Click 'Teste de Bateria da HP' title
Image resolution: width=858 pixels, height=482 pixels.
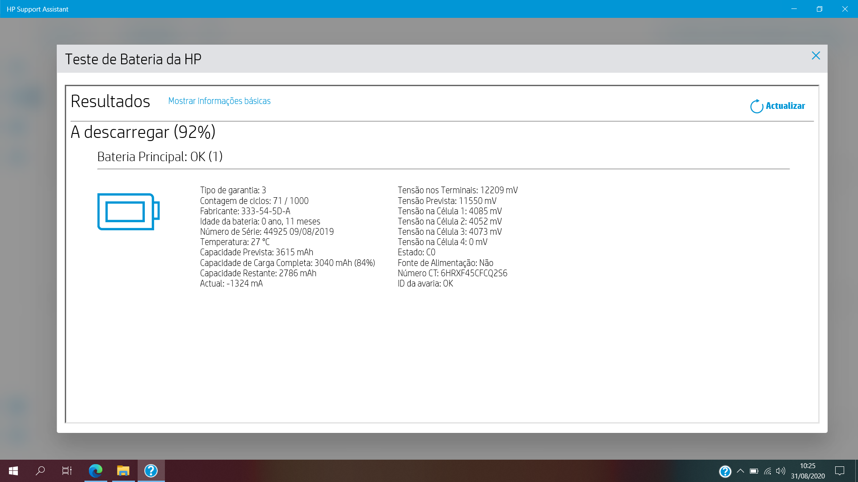[x=133, y=59]
